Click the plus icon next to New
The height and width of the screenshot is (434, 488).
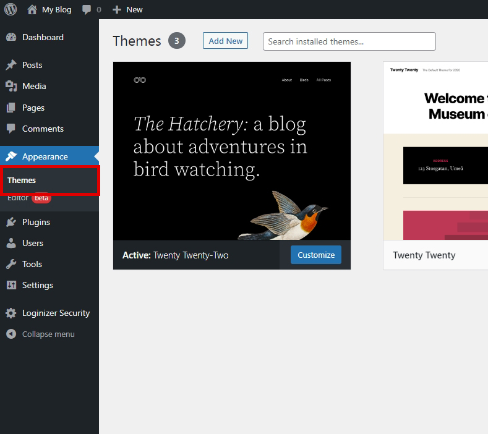[117, 10]
